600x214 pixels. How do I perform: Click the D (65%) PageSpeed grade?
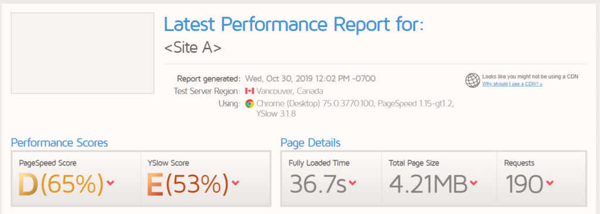(x=61, y=184)
